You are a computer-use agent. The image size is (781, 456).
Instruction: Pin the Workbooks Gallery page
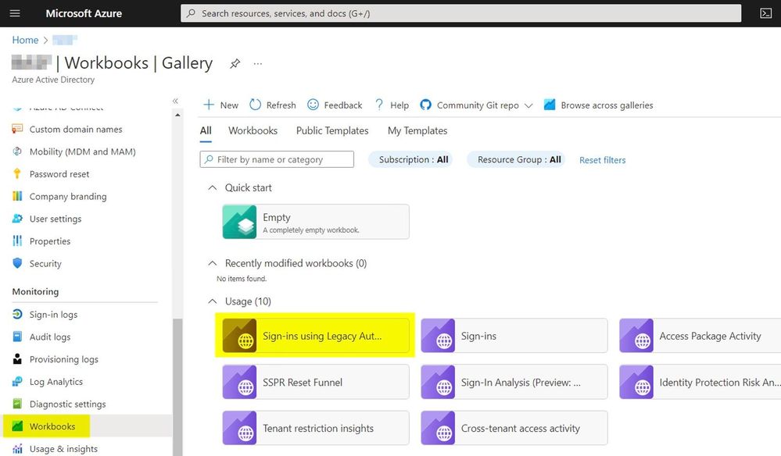(x=235, y=64)
